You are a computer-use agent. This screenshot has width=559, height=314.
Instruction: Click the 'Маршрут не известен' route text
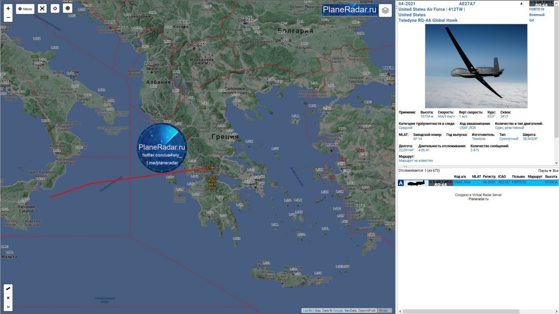tap(416, 161)
